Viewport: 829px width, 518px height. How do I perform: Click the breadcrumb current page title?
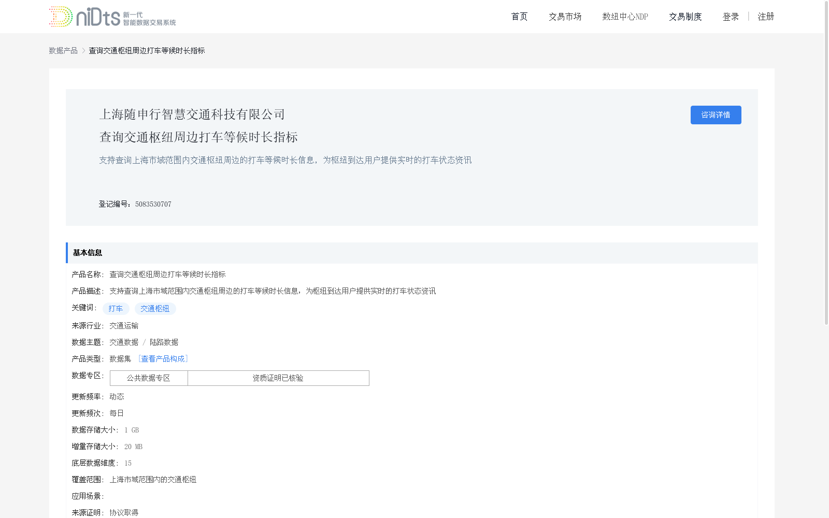[147, 50]
